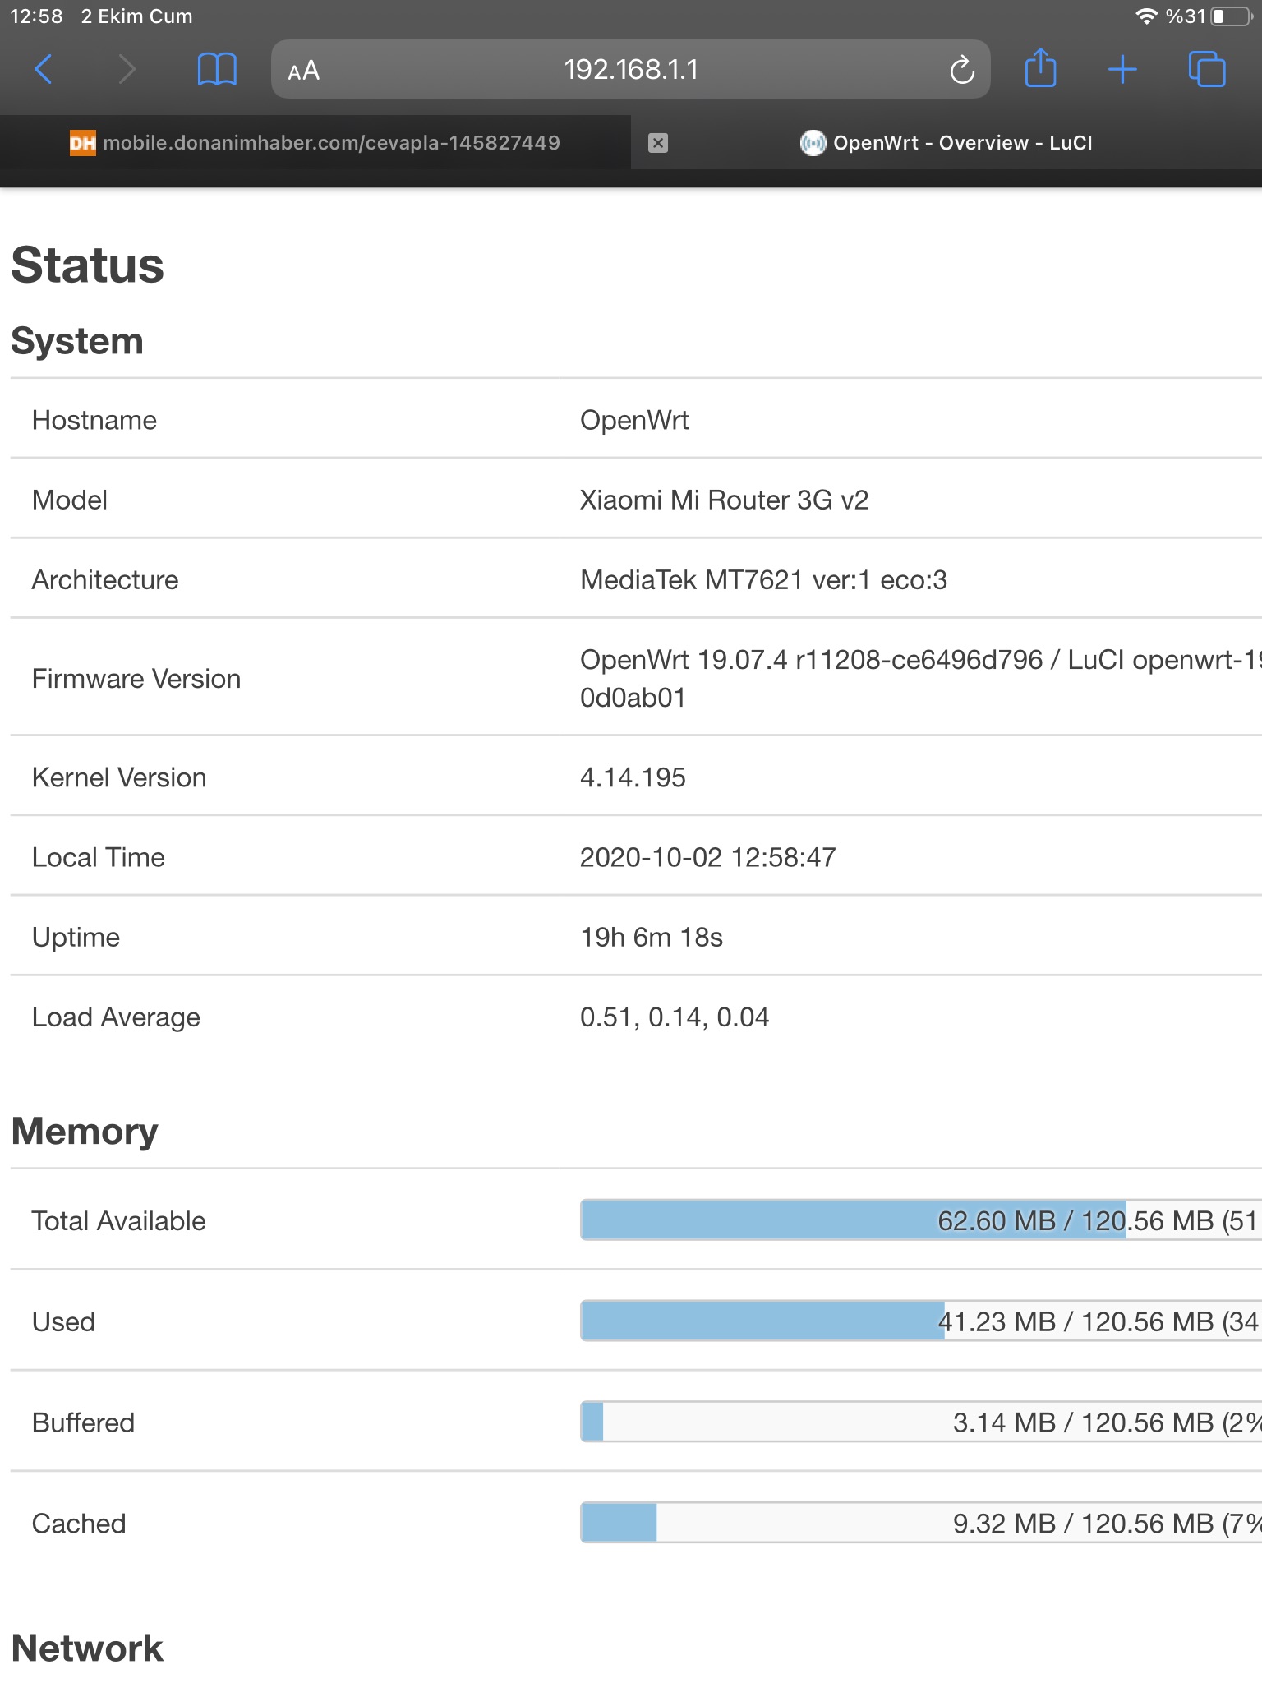Open the bookmarks book icon

pyautogui.click(x=217, y=69)
